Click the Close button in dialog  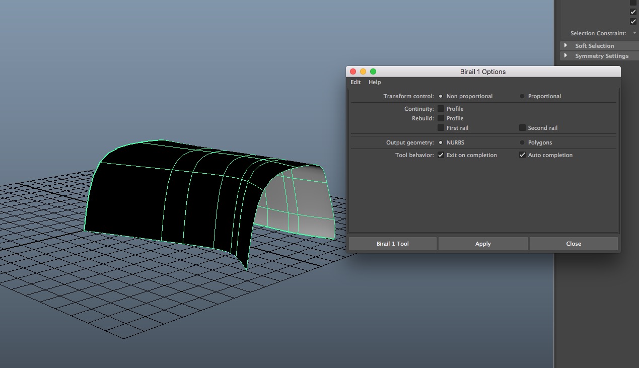(573, 244)
